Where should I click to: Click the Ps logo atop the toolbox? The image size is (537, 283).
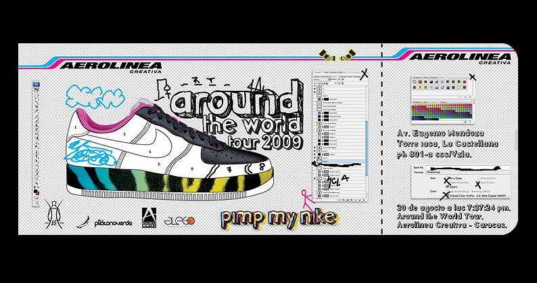click(x=38, y=84)
